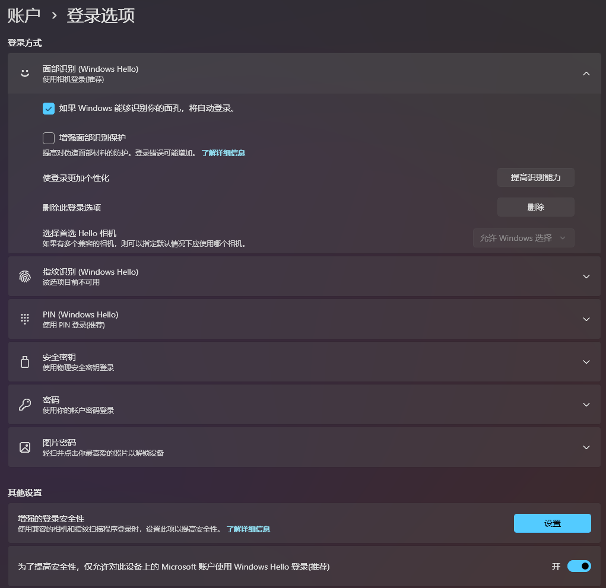This screenshot has height=588, width=606.
Task: Click the fingerprint recognition icon
Action: click(25, 276)
